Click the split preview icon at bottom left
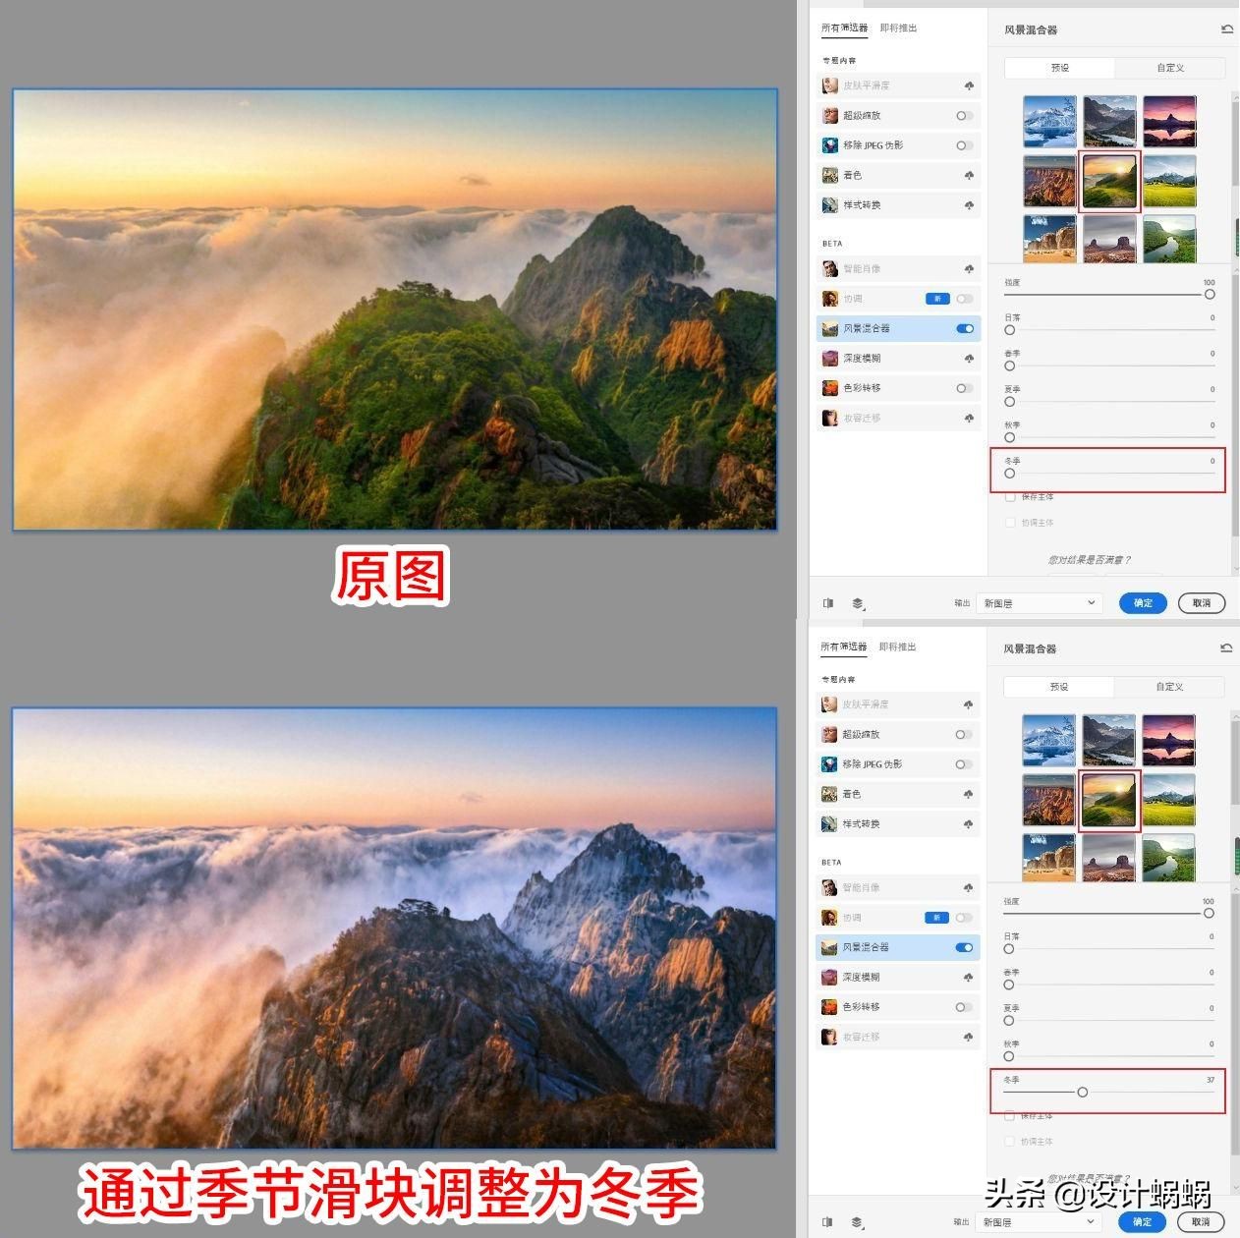Viewport: 1240px width, 1238px height. pyautogui.click(x=828, y=602)
